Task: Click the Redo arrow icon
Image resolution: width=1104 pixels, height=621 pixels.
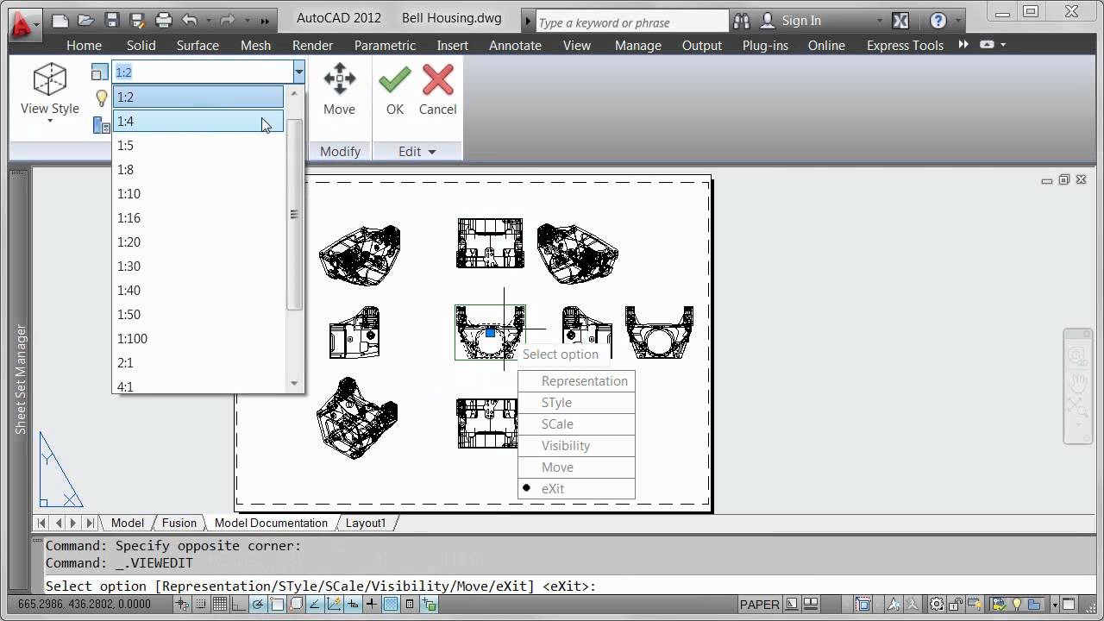Action: click(x=228, y=20)
